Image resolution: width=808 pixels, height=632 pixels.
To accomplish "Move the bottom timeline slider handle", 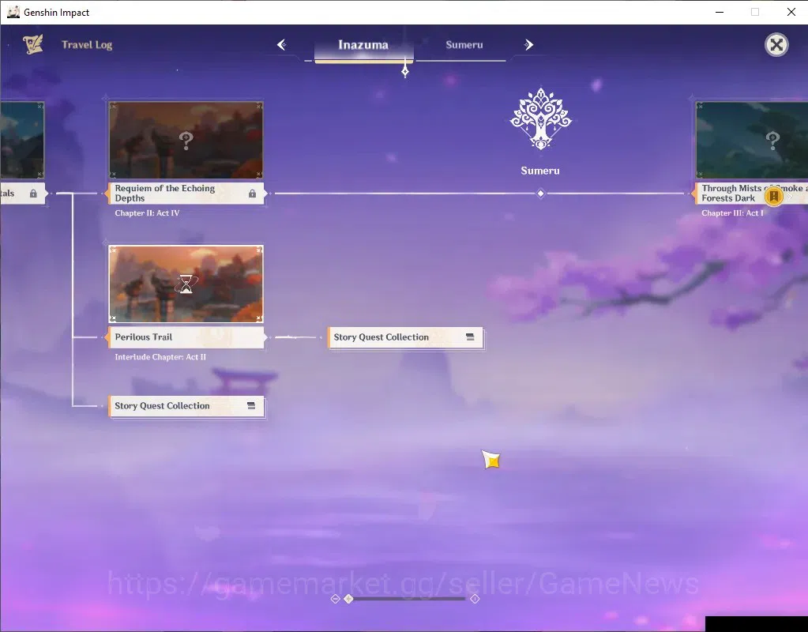I will 349,599.
